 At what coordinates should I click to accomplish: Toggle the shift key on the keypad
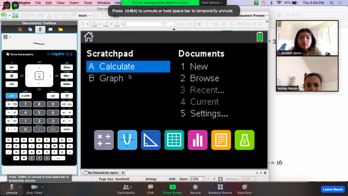coord(26,96)
